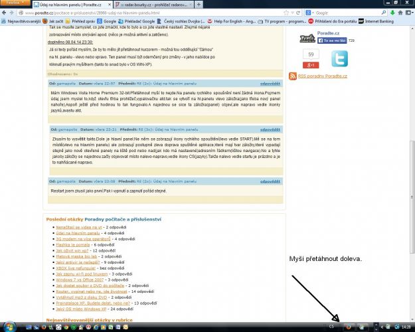Open question 'Jak dostat soubor z DVD do počítače'
The image size is (415, 332).
pyautogui.click(x=90, y=286)
